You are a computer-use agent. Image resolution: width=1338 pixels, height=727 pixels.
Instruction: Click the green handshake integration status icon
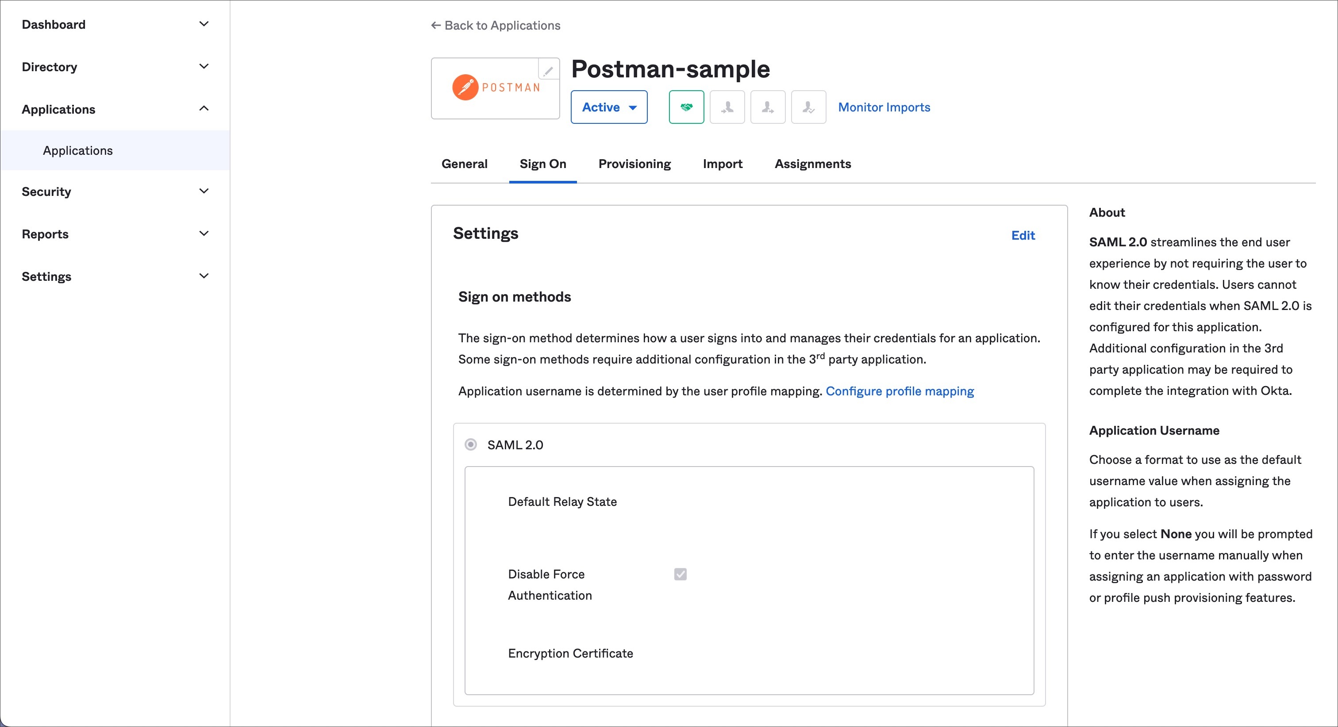(x=686, y=107)
